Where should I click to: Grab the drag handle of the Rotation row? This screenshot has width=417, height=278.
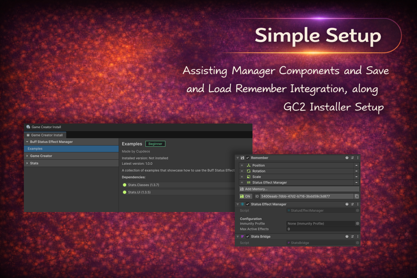(x=242, y=171)
